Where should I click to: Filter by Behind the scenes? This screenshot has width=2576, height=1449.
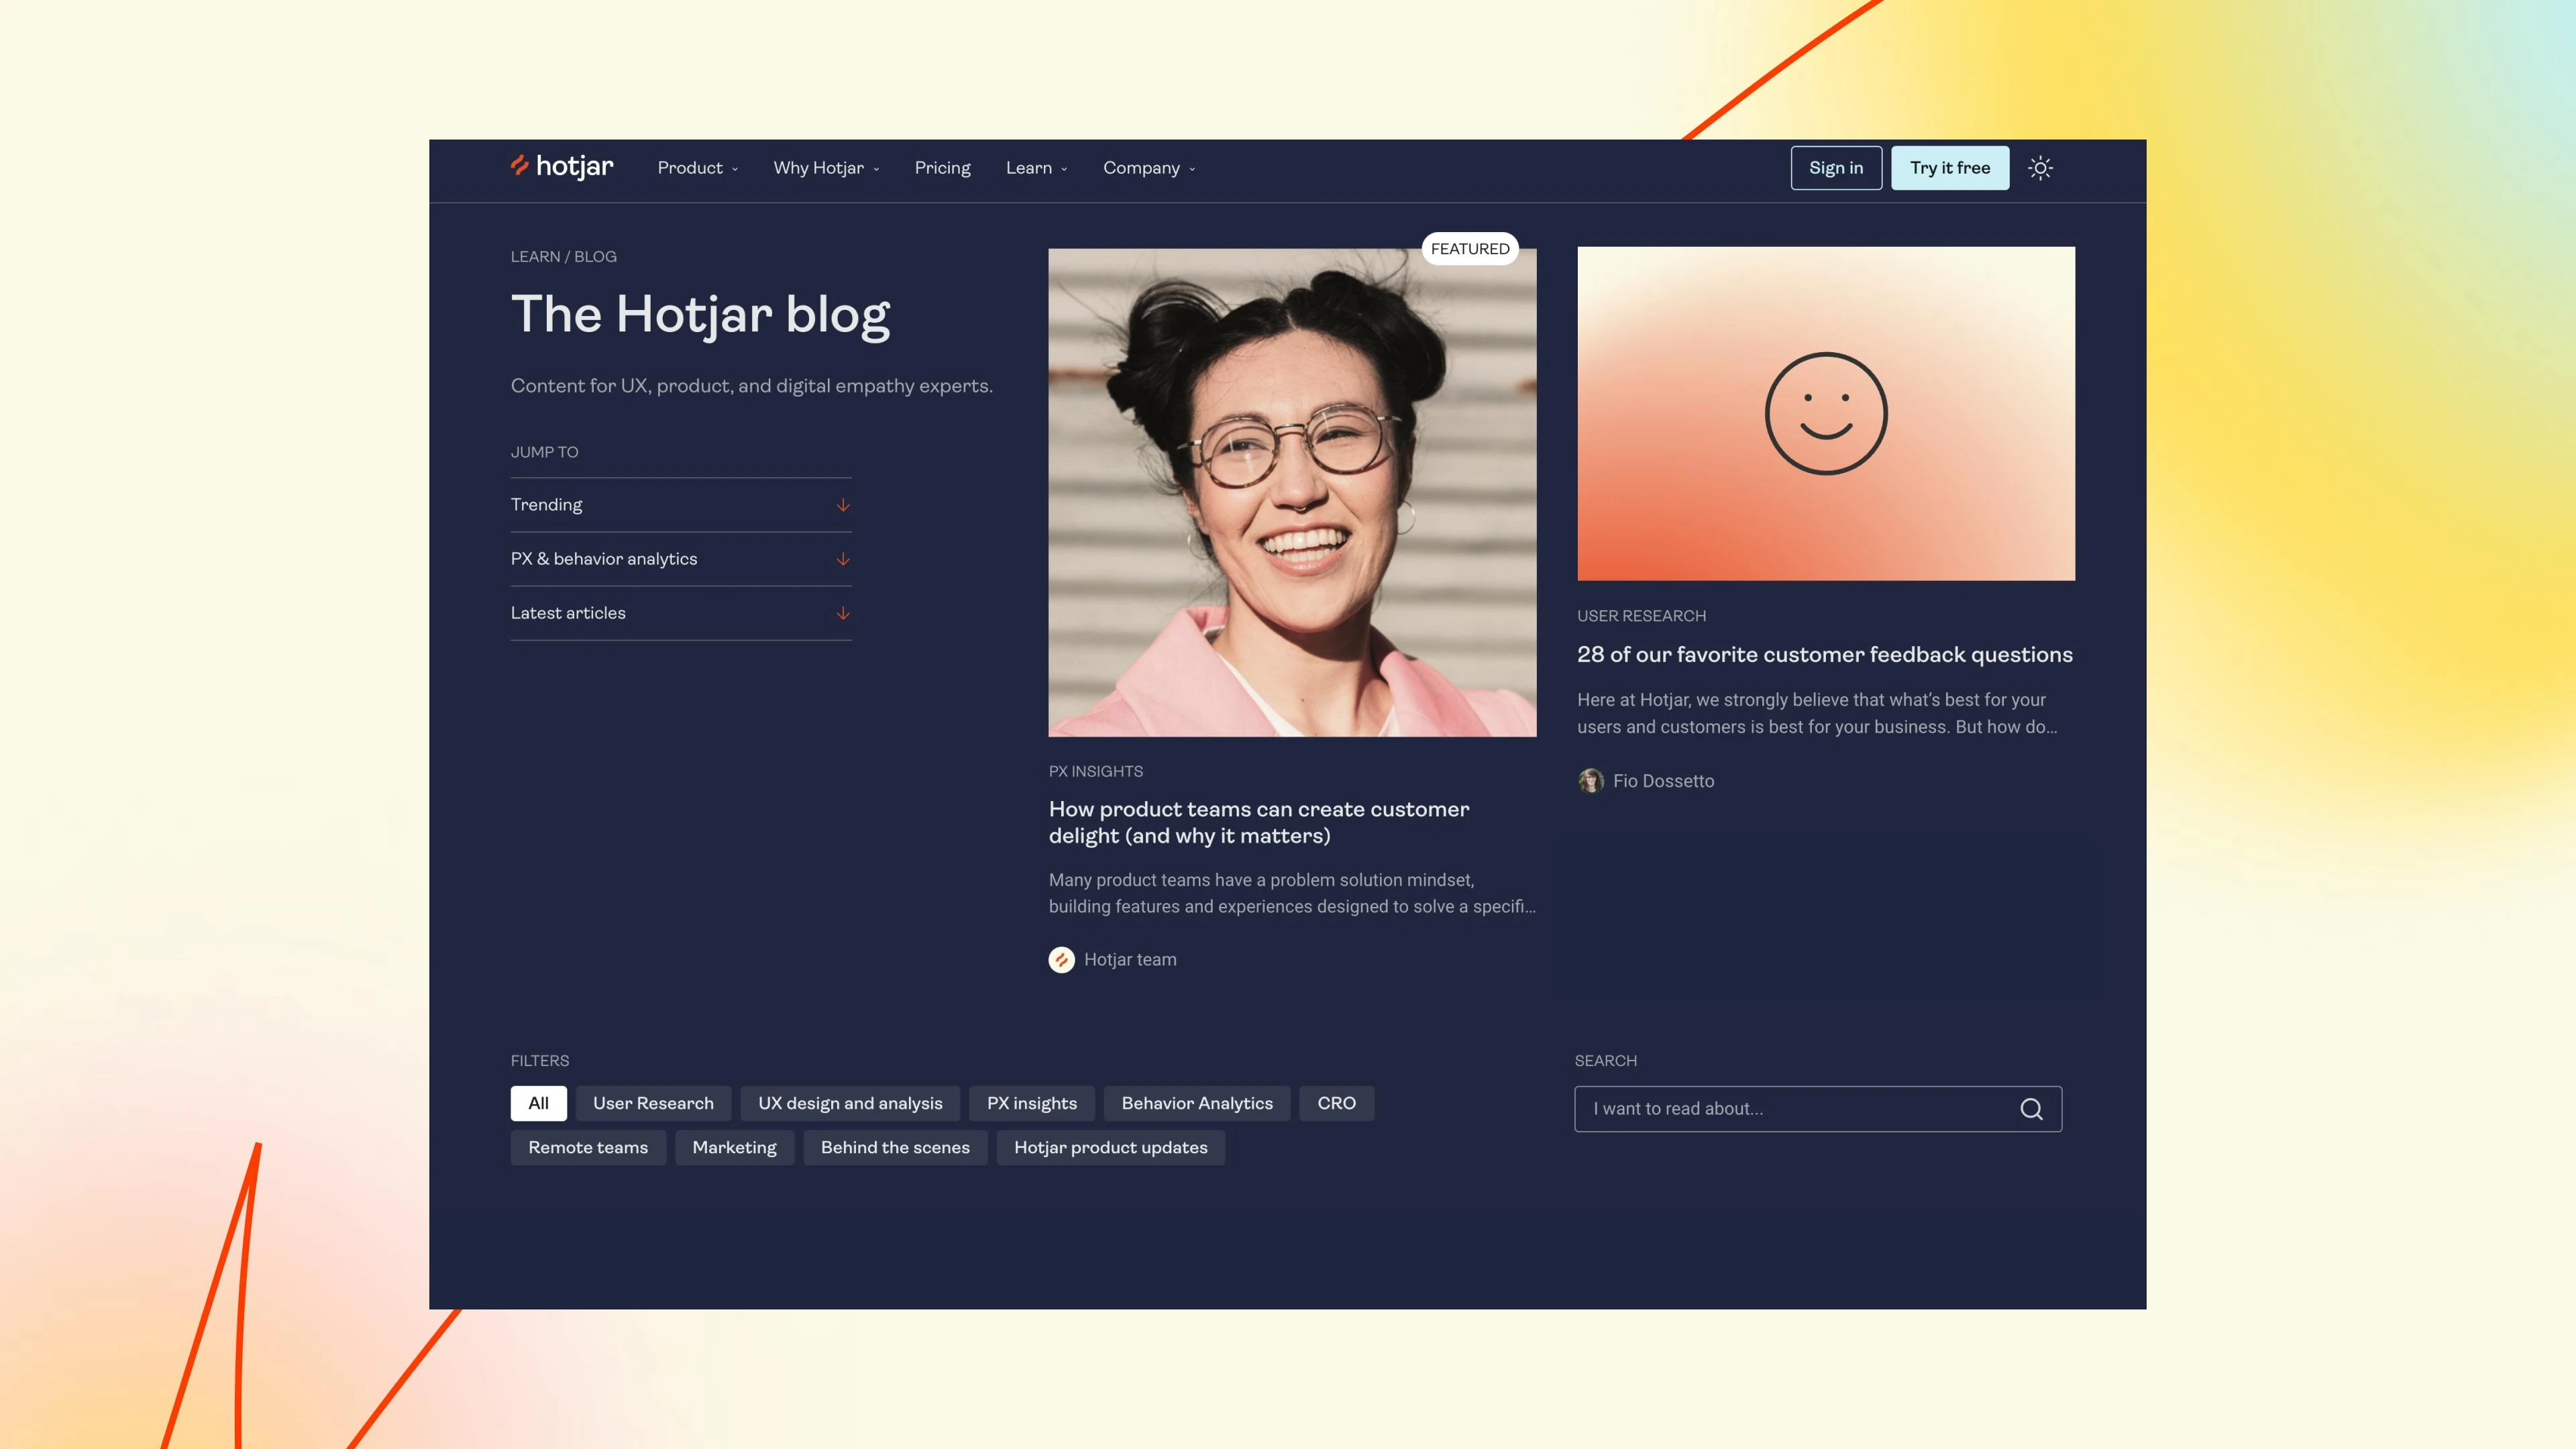[x=895, y=1147]
